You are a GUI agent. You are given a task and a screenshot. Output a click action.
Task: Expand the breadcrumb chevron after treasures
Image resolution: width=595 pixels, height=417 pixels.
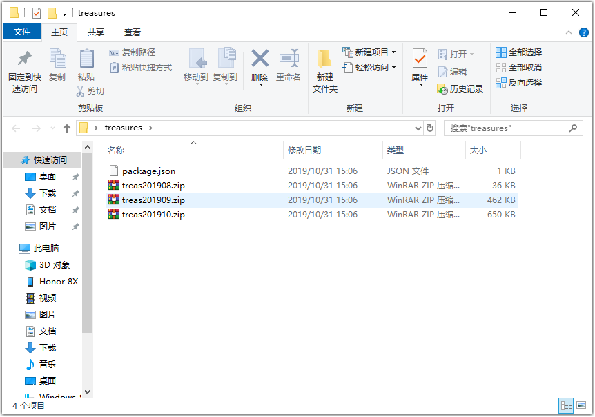150,128
